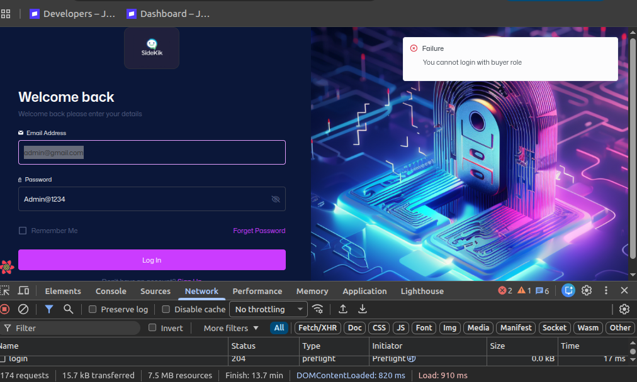Viewport: 637px width, 382px height.
Task: Clear the network log
Action: 23,309
